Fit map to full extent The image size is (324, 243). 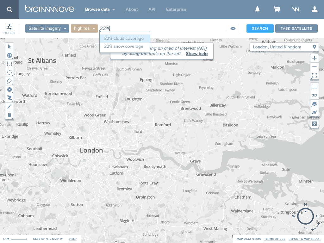pyautogui.click(x=314, y=75)
